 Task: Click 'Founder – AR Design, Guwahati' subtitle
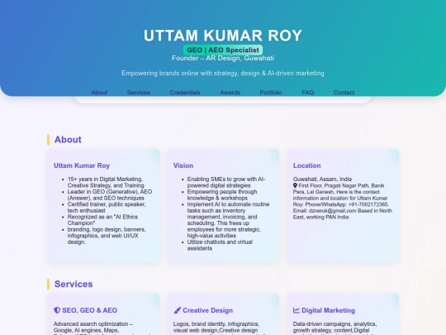coord(223,58)
